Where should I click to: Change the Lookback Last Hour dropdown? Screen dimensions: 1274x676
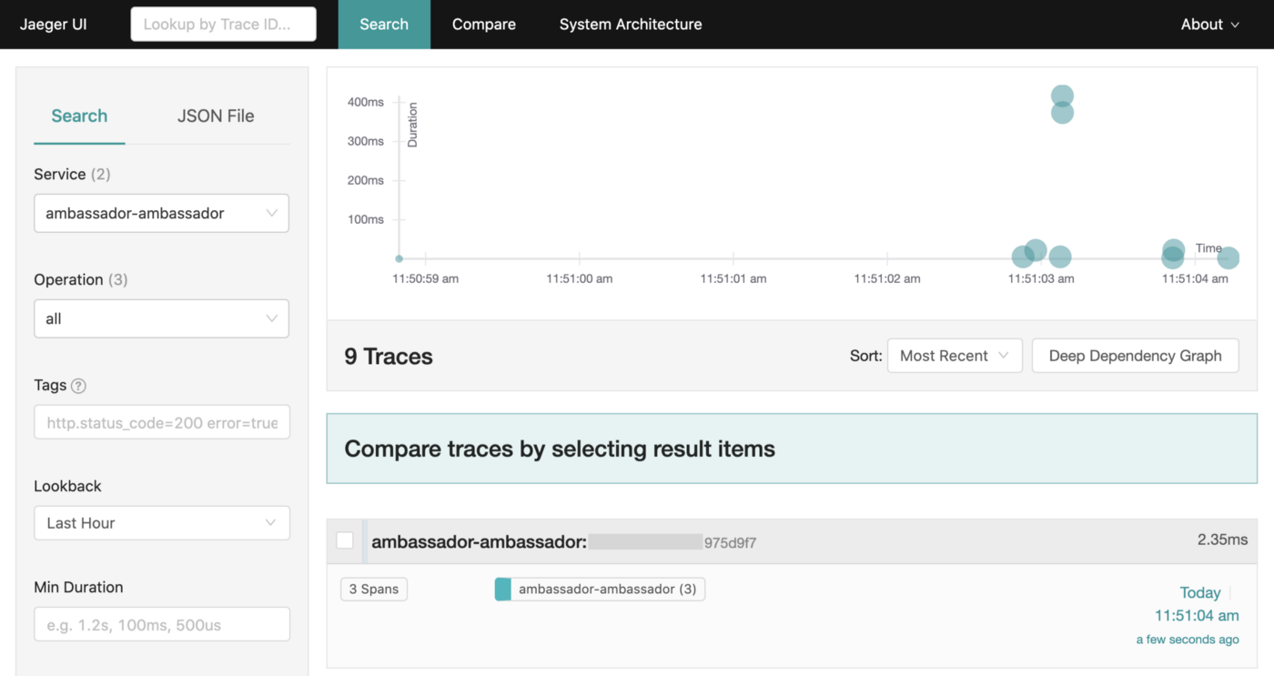click(x=161, y=523)
